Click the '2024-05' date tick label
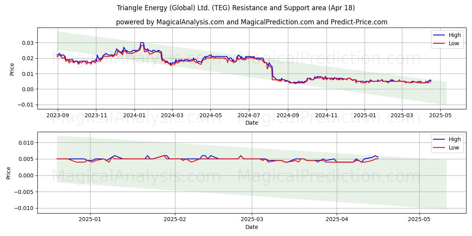The width and height of the screenshot is (472, 236). pos(210,116)
